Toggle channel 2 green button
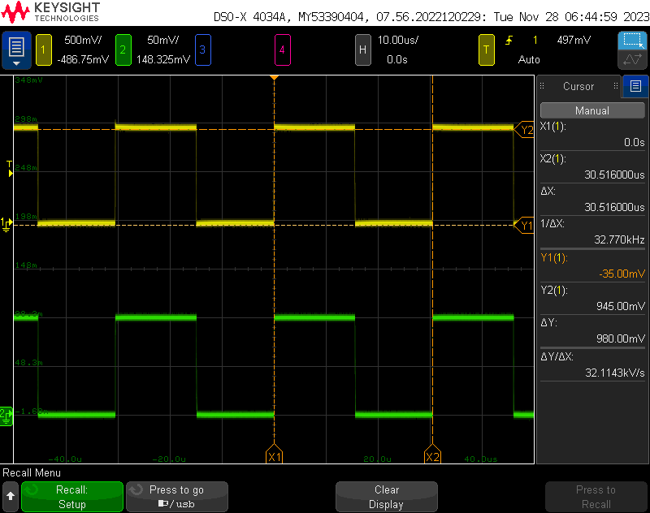Image resolution: width=650 pixels, height=513 pixels. (123, 50)
